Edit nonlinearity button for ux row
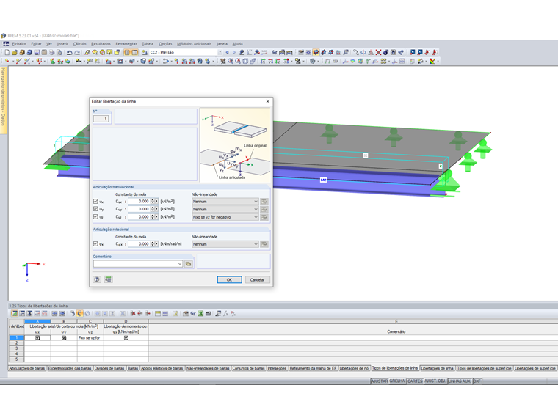The image size is (558, 418). tap(264, 202)
